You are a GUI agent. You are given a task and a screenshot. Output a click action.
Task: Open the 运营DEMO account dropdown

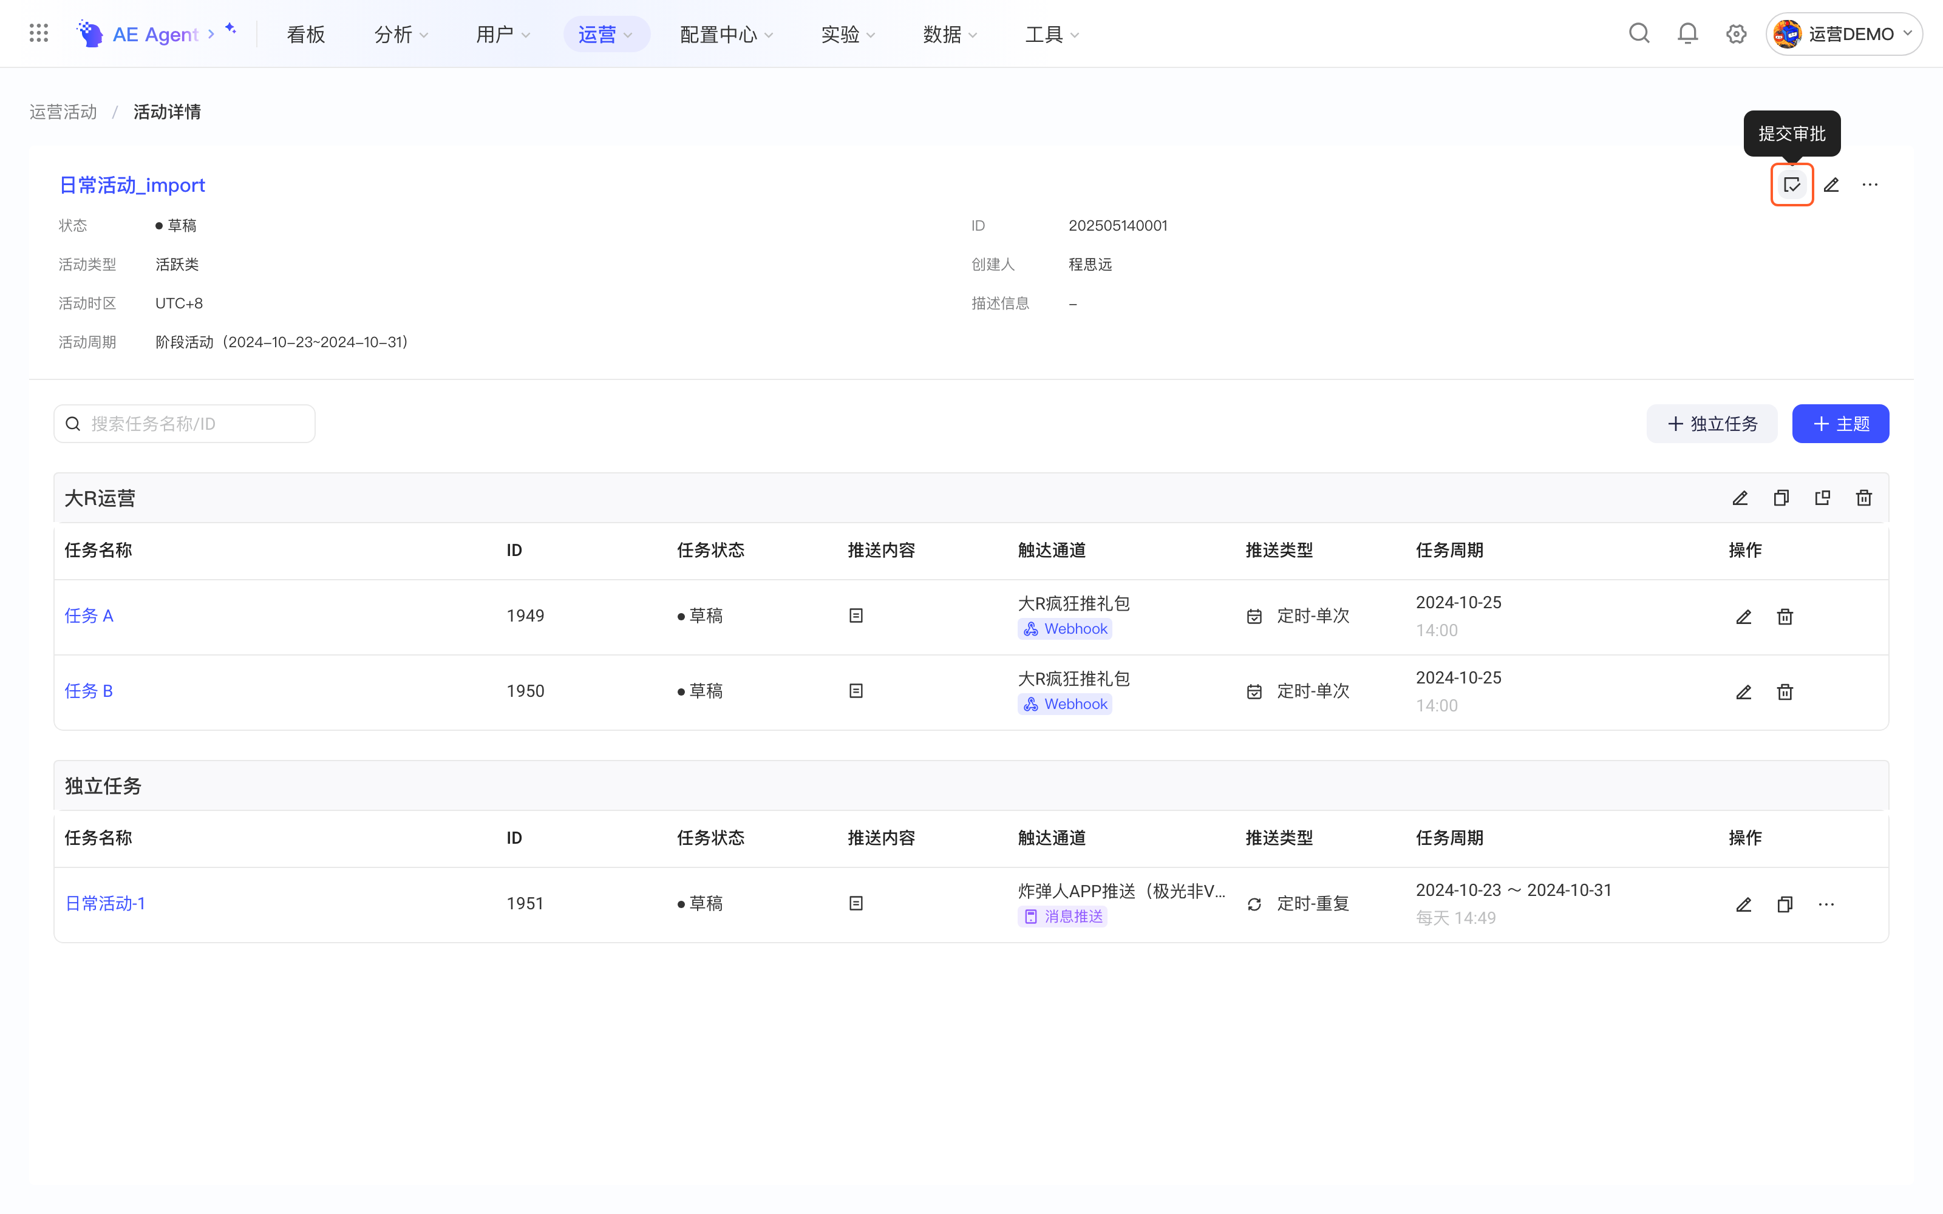click(x=1843, y=34)
